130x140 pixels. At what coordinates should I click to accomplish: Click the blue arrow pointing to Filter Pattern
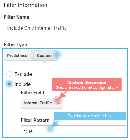(x=55, y=124)
